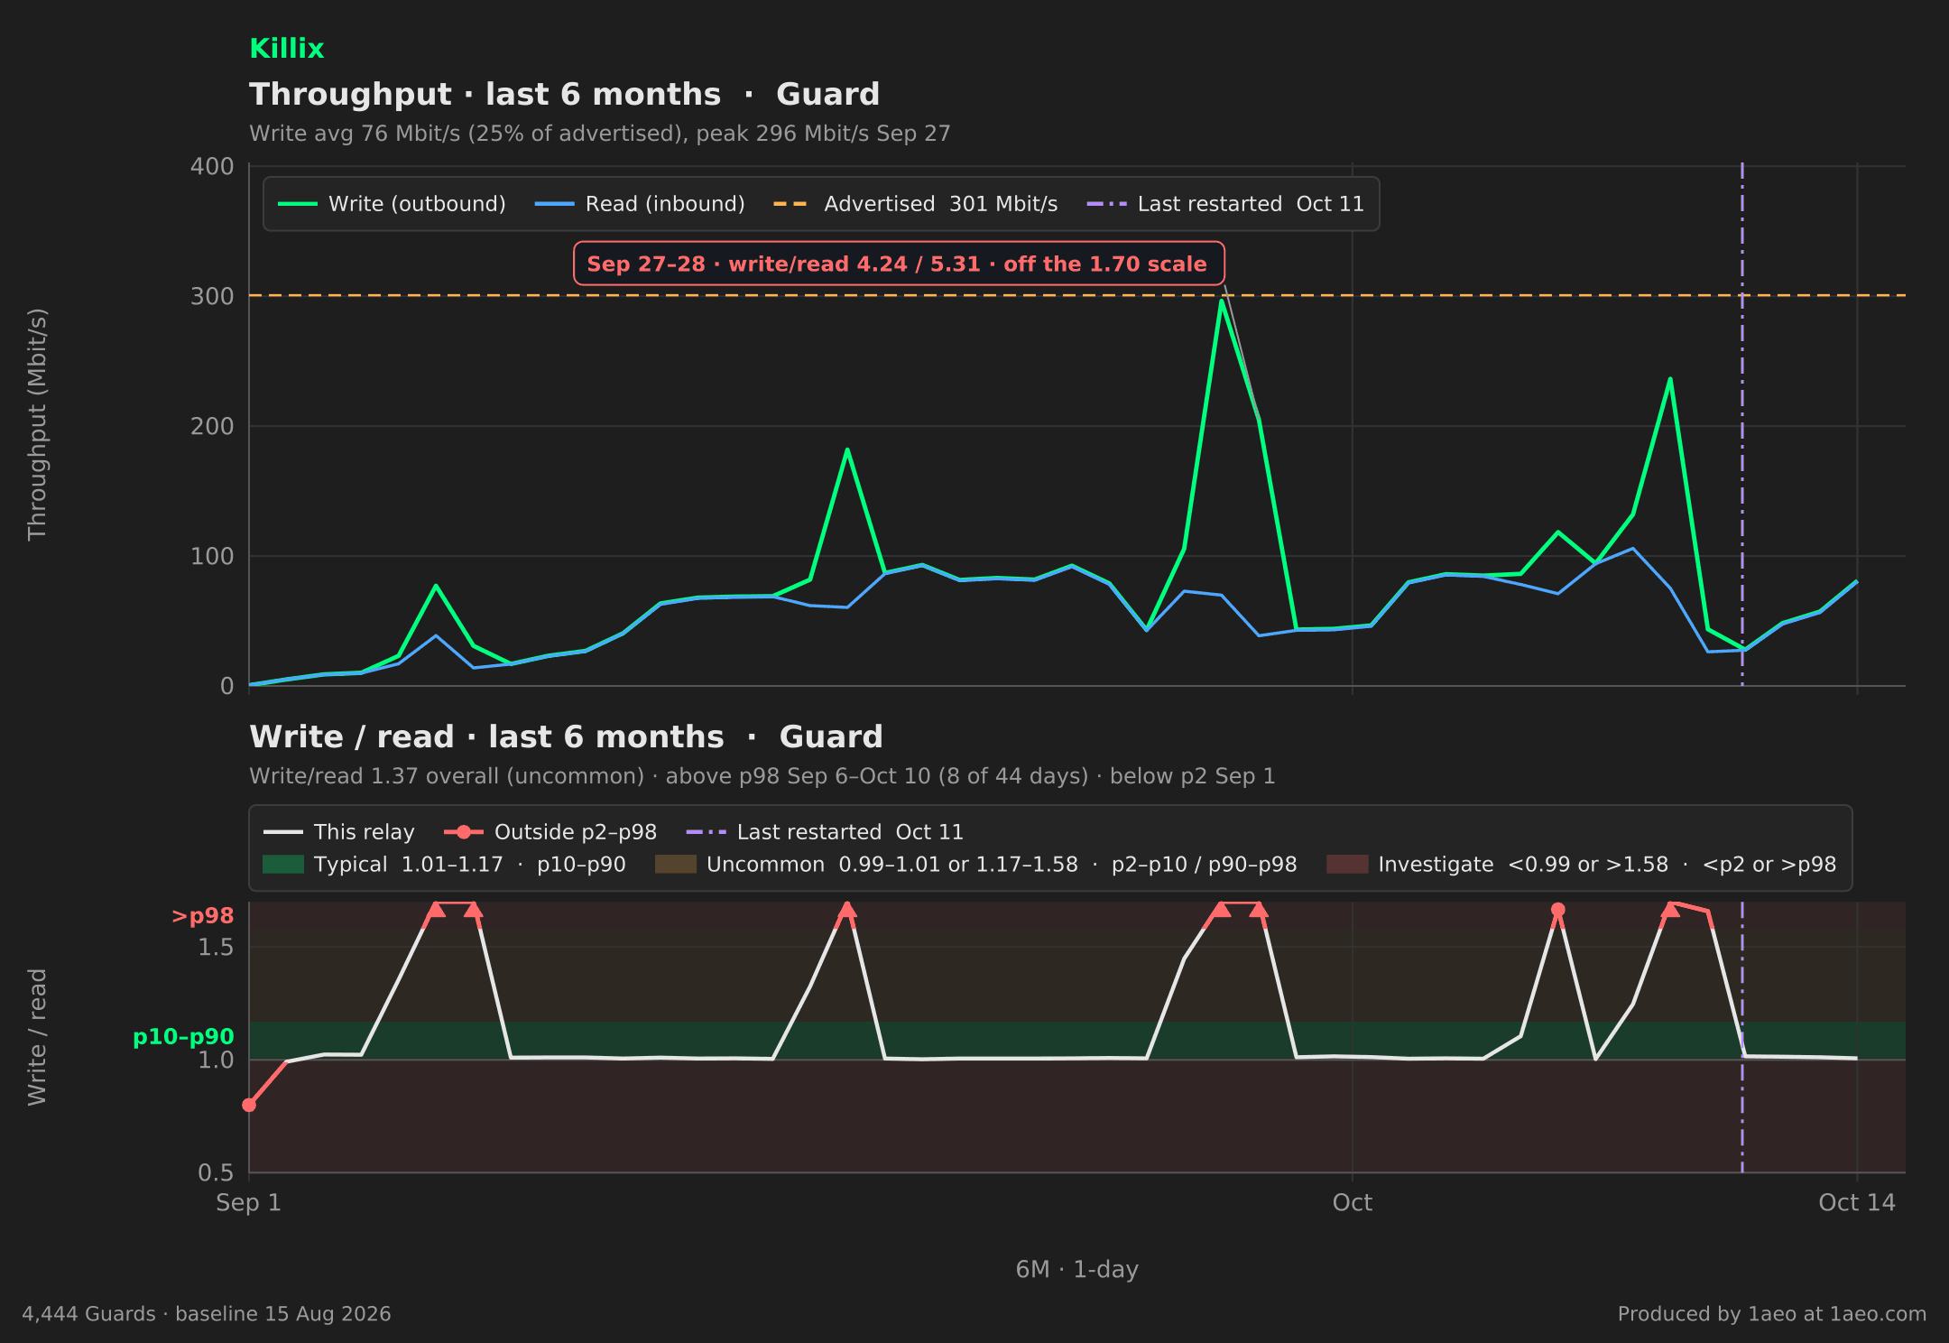
Task: Click the write throughput peak at Sep 27
Action: click(1222, 301)
